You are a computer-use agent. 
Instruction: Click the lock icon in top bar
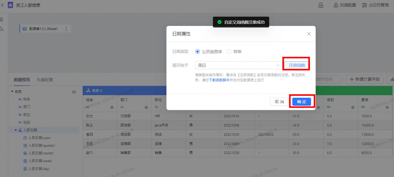tap(321, 5)
